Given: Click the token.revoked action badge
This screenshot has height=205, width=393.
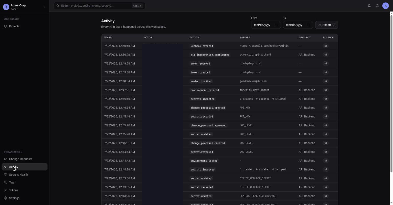Looking at the screenshot, I should tap(200, 63).
